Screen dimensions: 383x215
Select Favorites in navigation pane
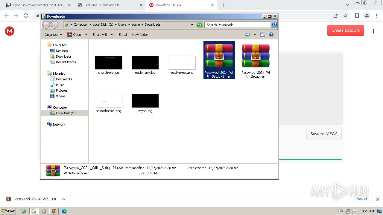tap(60, 45)
